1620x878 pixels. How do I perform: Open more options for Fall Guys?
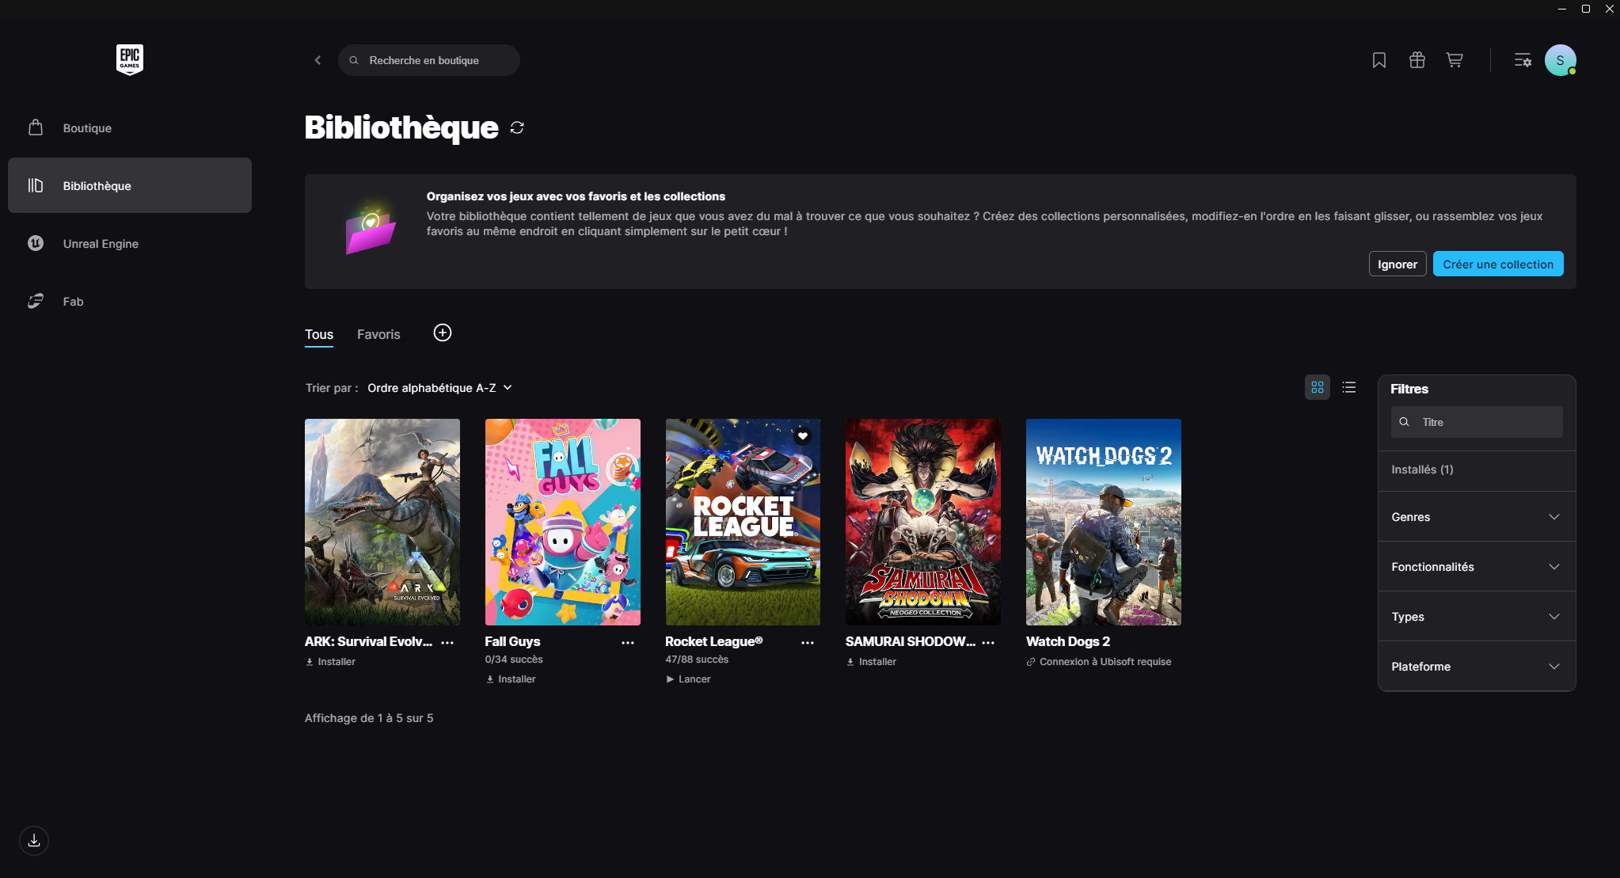(x=628, y=643)
